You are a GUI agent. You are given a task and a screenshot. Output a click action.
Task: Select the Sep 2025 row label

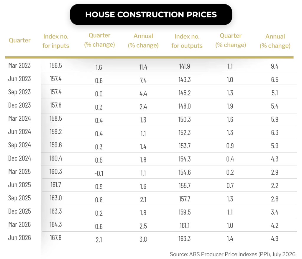pos(19,198)
